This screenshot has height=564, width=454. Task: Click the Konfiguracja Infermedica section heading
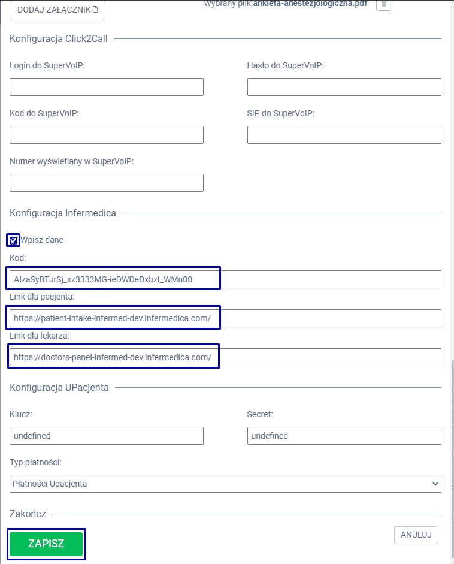point(63,213)
